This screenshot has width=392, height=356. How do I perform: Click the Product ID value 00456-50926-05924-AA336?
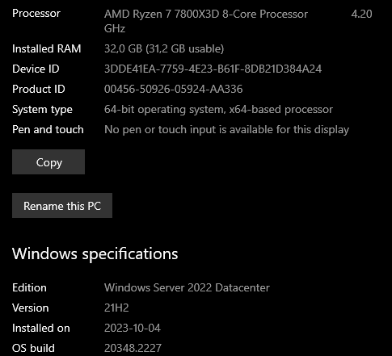pos(173,89)
